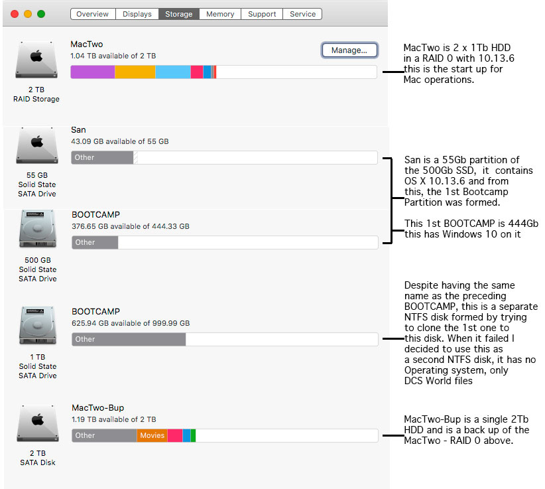Close the window with the red button
Viewport: 545px width, 489px height.
[15, 14]
